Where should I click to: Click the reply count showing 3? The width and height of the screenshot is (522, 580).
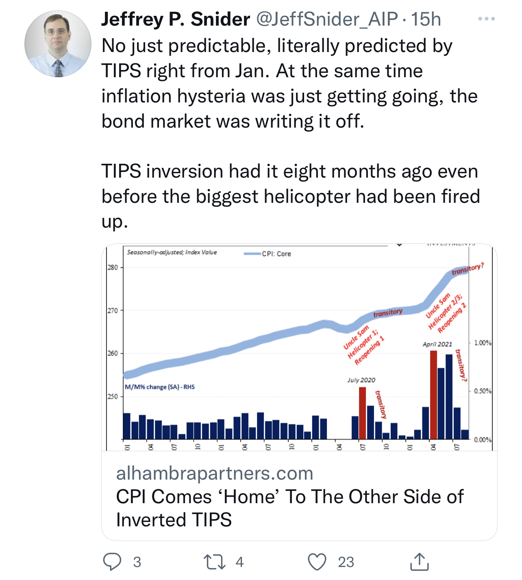(x=137, y=562)
